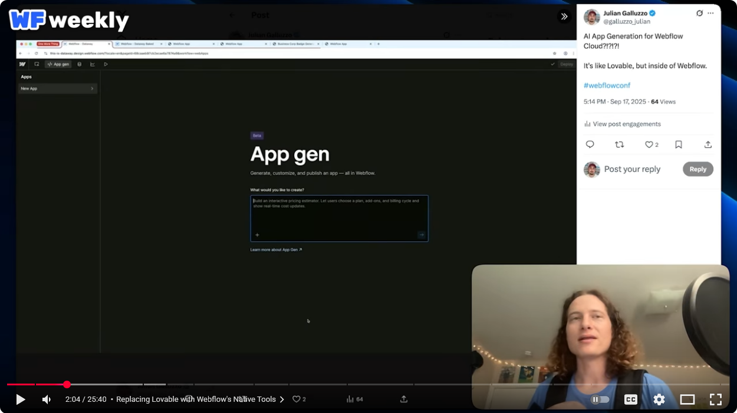Image resolution: width=737 pixels, height=413 pixels.
Task: Open Julian Galluzzo's profile name
Action: coord(625,13)
